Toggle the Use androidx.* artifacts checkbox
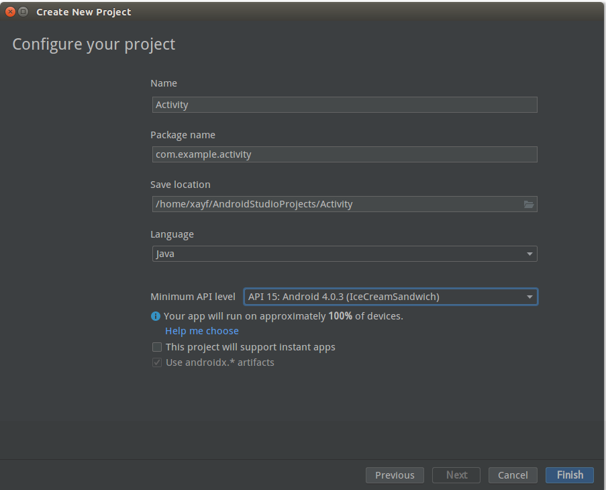Image resolution: width=606 pixels, height=490 pixels. [x=157, y=362]
